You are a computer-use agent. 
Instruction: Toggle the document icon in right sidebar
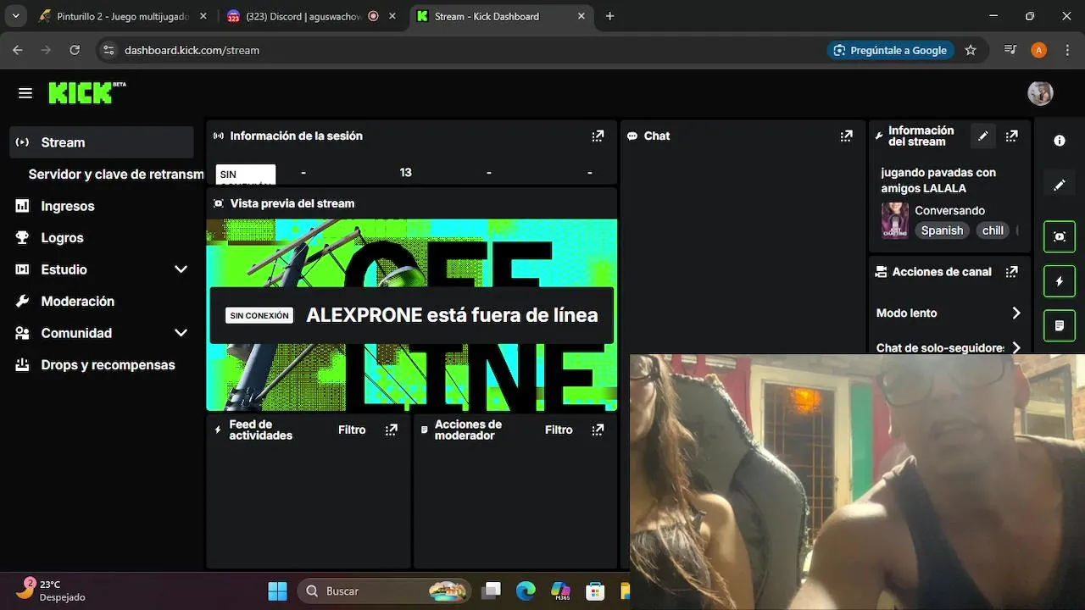click(1060, 325)
